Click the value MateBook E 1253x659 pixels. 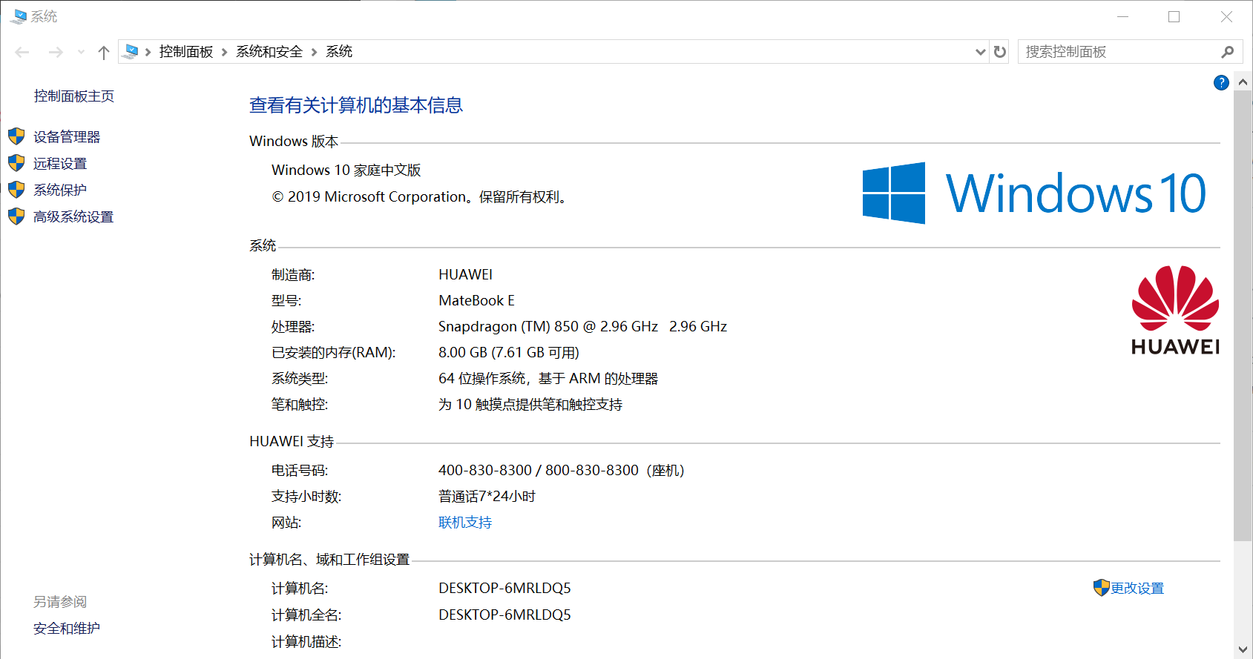476,300
